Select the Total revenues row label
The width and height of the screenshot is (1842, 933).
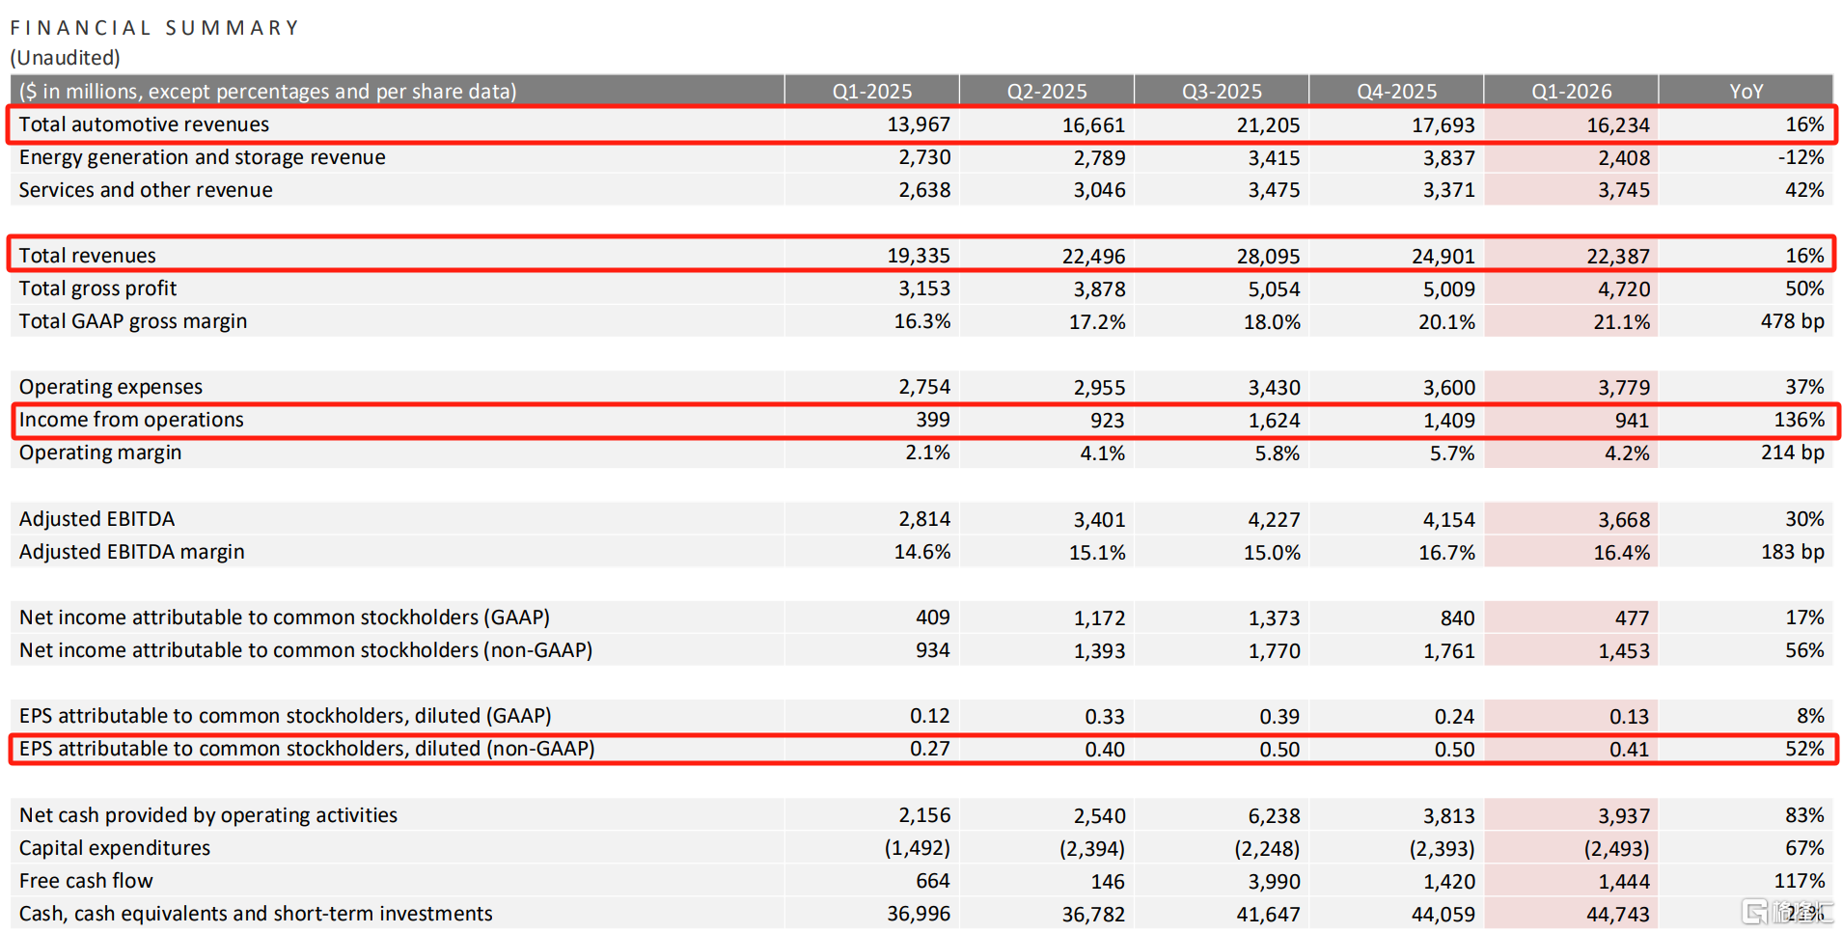click(87, 256)
